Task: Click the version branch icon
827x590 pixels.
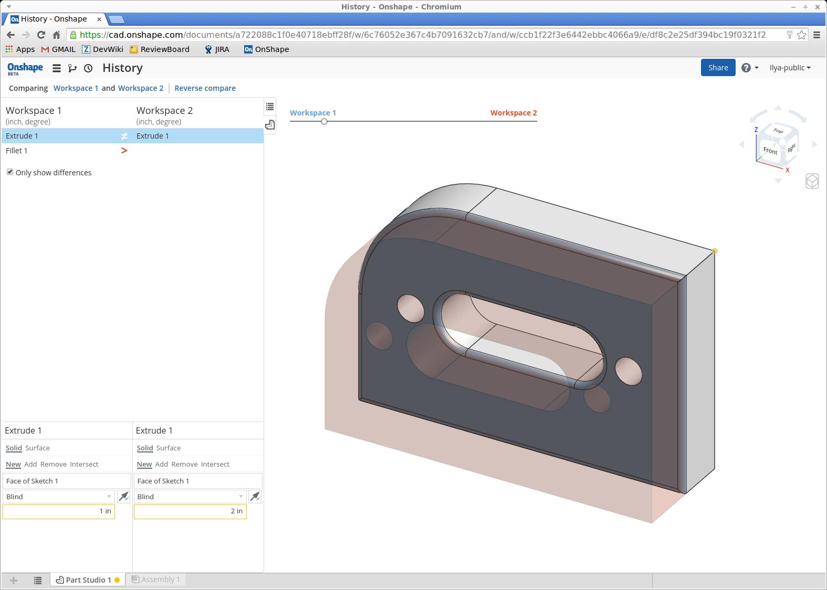Action: click(x=72, y=68)
